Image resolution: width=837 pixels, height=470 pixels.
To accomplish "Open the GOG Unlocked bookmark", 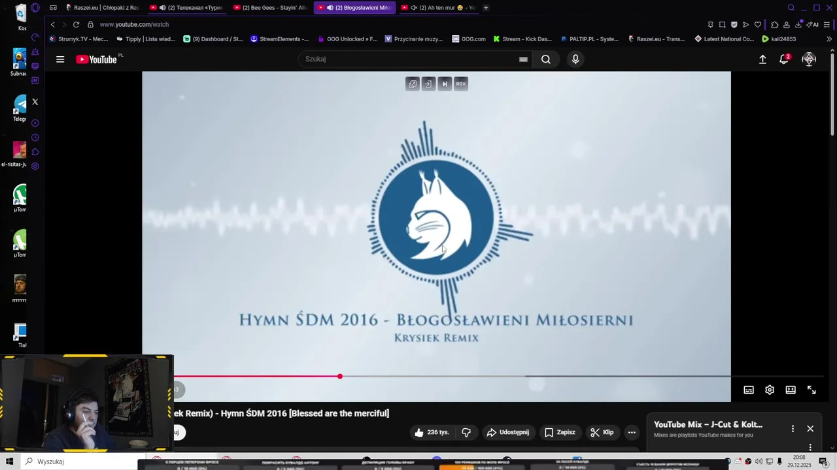I will [x=347, y=39].
